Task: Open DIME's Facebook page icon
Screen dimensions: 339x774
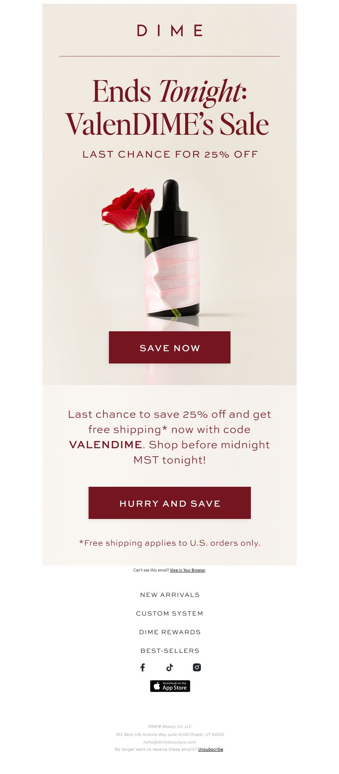Action: coord(143,667)
